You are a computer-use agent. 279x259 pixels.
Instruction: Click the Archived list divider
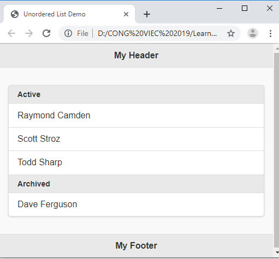tap(136, 184)
